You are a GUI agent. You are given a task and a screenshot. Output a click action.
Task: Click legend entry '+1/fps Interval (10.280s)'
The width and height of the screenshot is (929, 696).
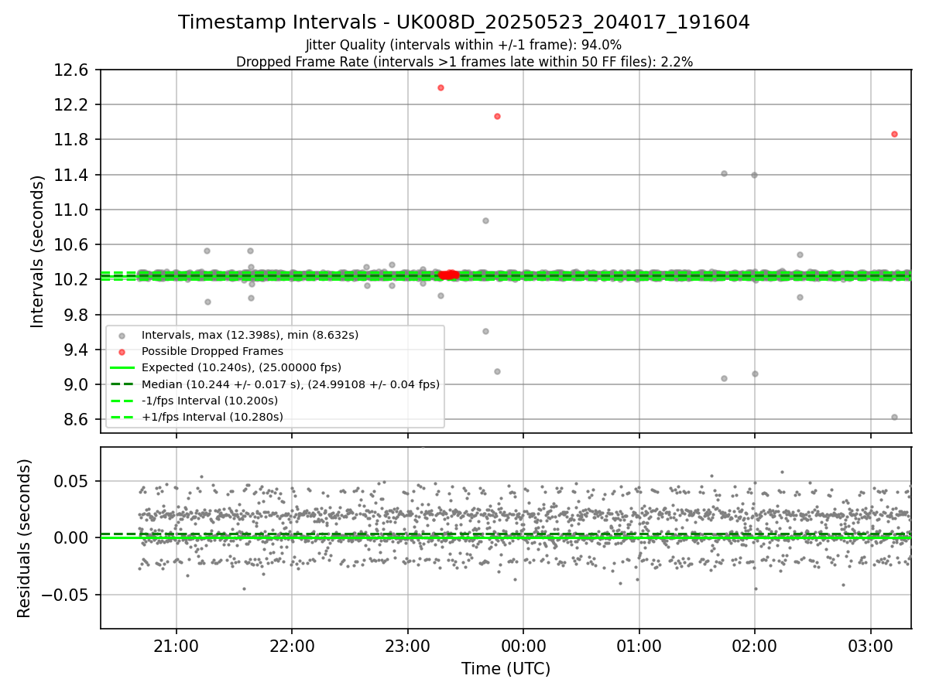[212, 417]
